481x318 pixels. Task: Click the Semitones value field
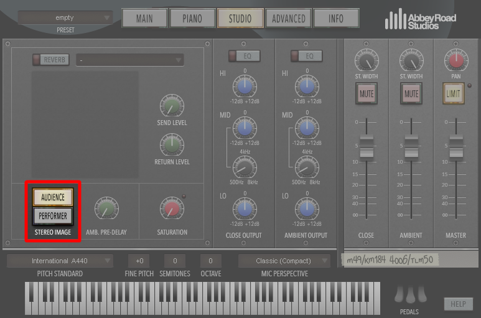175,261
